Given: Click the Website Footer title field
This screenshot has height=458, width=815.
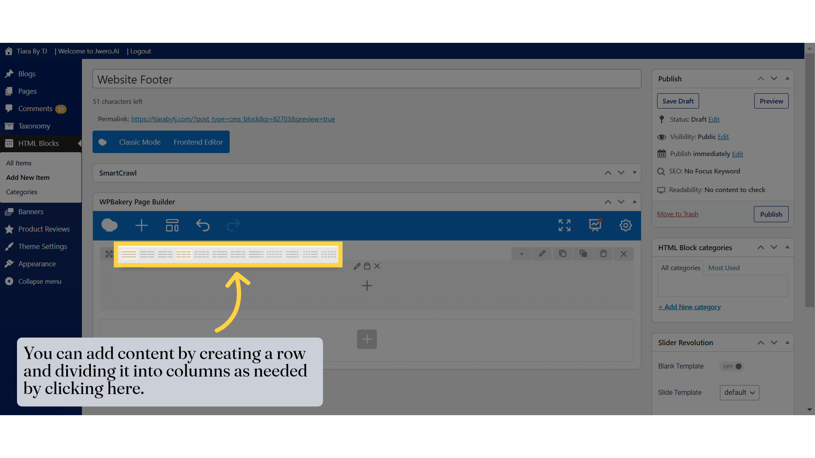Looking at the screenshot, I should point(367,79).
